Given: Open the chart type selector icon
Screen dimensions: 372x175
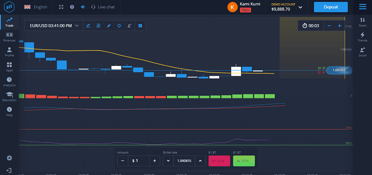Looking at the screenshot, I should [x=88, y=26].
